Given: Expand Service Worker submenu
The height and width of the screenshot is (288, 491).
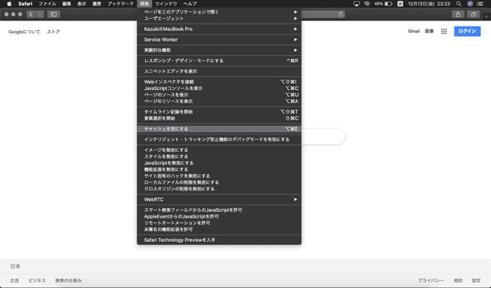Looking at the screenshot, I should pyautogui.click(x=219, y=39).
